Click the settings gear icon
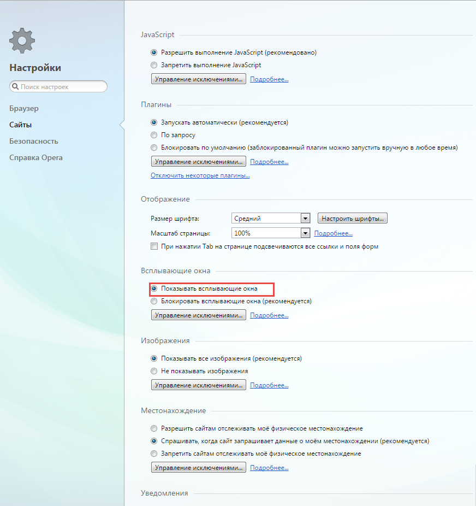 22,40
